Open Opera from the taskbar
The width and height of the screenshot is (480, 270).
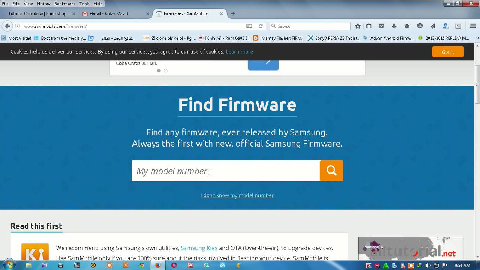click(x=174, y=265)
